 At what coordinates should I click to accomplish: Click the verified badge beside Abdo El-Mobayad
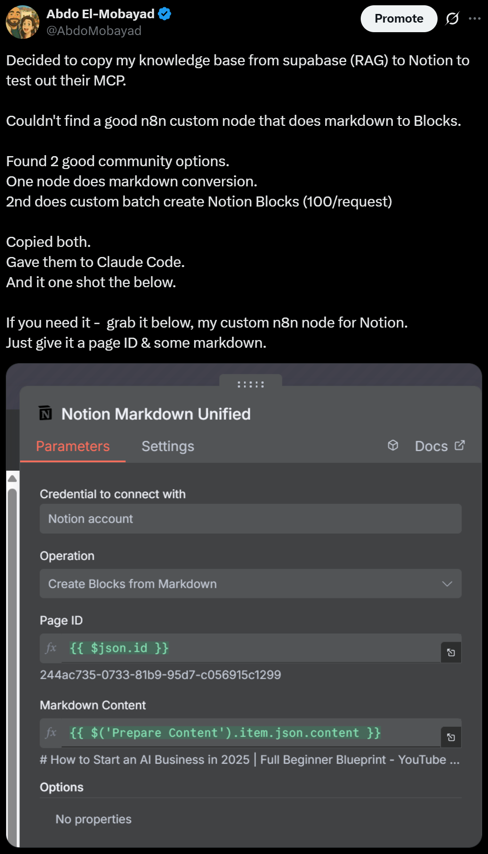click(x=164, y=14)
